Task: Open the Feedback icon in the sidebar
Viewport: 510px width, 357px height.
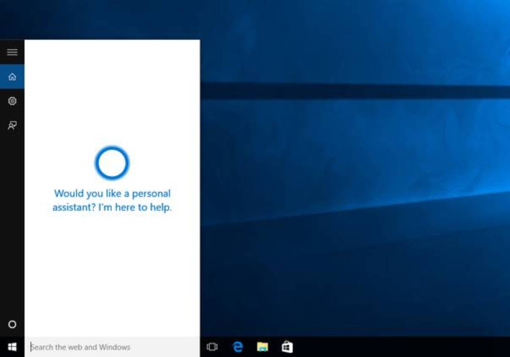Action: point(12,126)
